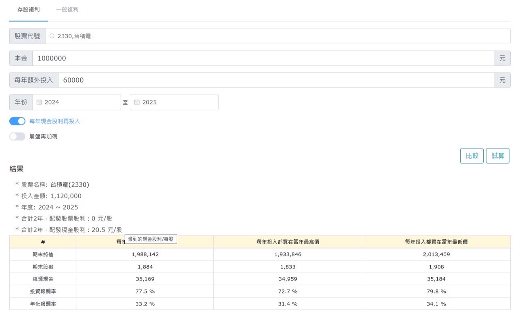The image size is (528, 318).
Task: Enable the 崩盤再加碼 toggle
Action: click(x=17, y=137)
